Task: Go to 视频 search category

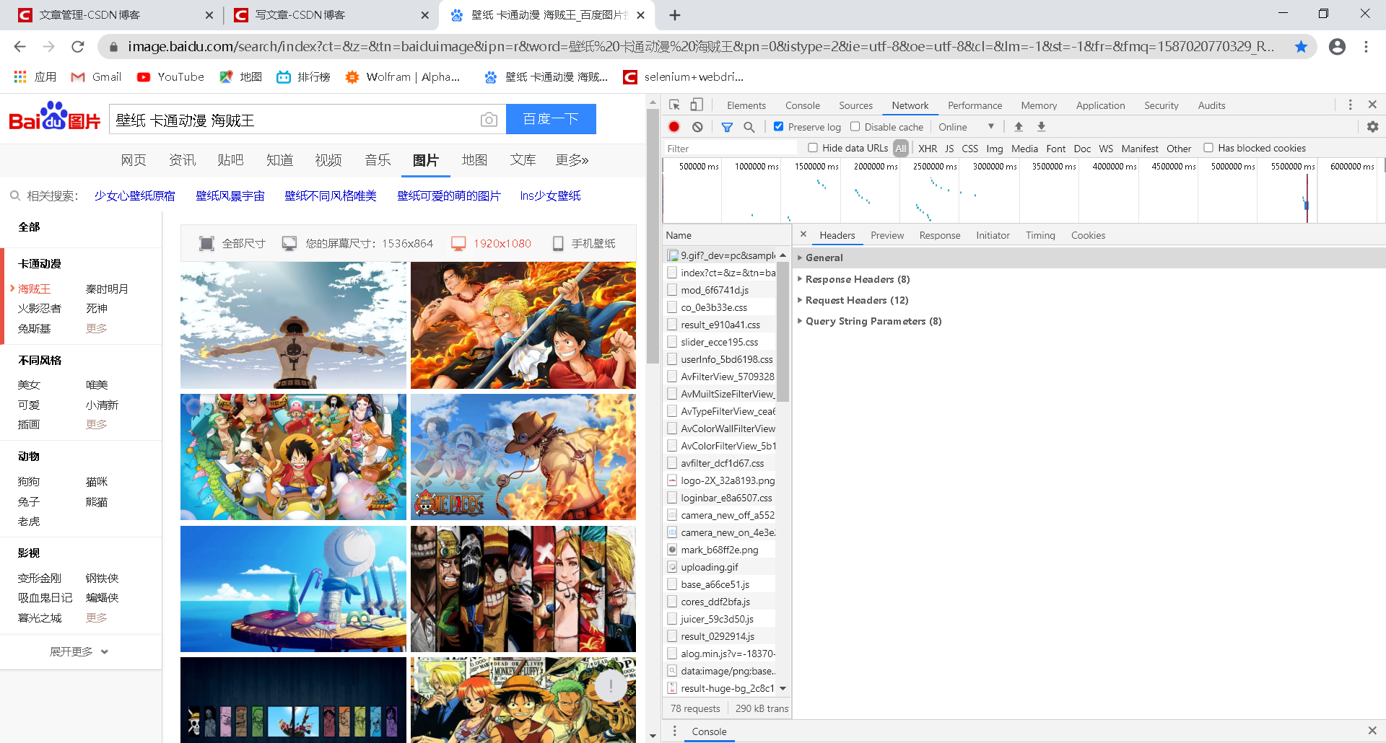Action: point(328,160)
